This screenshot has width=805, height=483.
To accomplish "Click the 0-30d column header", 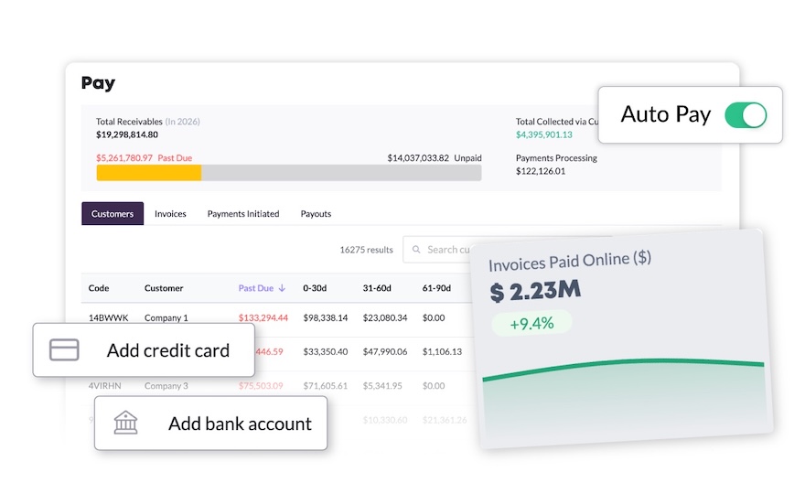I will (x=316, y=288).
